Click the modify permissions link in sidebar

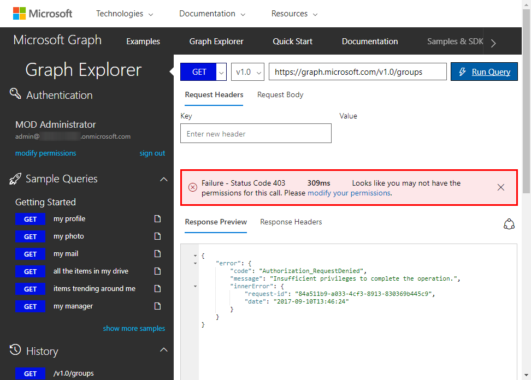point(46,153)
